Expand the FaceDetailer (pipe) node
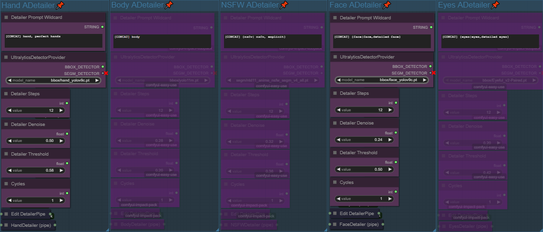 (x=335, y=224)
